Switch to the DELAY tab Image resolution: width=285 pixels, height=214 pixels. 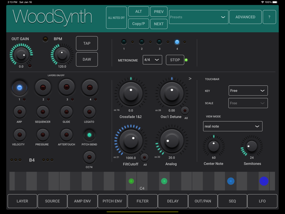173,201
